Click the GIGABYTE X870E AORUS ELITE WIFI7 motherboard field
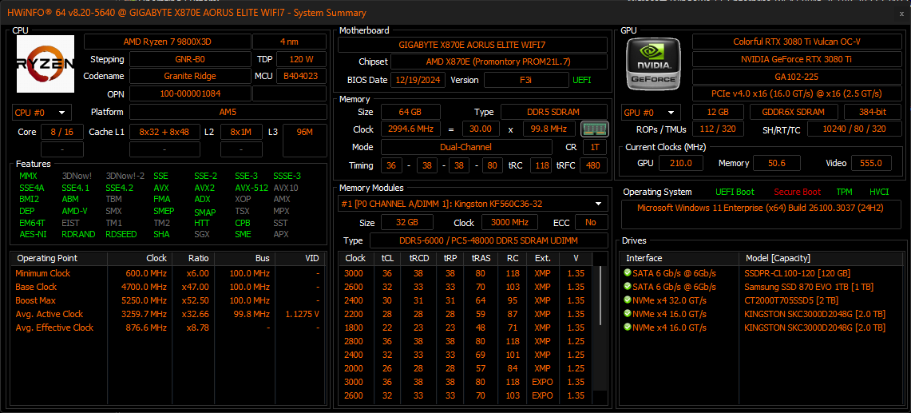911x413 pixels. tap(472, 45)
